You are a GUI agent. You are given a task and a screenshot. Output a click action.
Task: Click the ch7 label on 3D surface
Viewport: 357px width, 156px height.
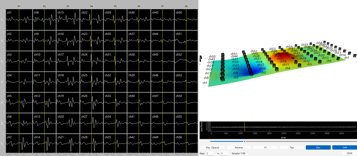pos(347,58)
